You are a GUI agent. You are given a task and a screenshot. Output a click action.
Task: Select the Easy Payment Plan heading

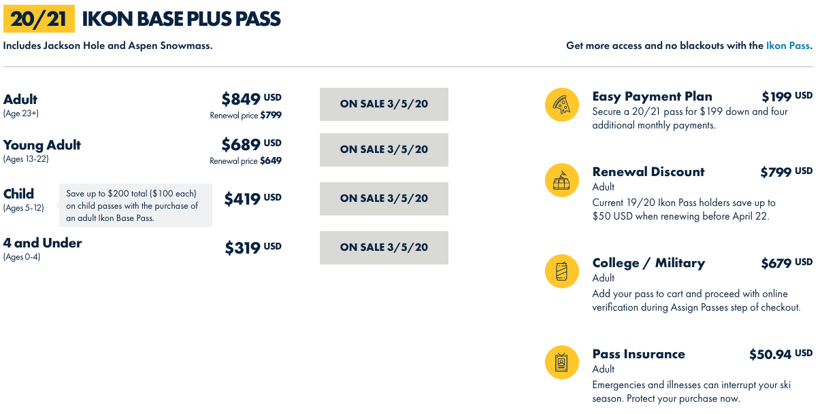(x=652, y=97)
